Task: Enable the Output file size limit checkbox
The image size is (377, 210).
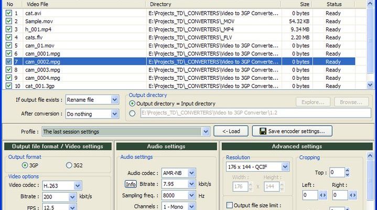Action: [x=230, y=205]
